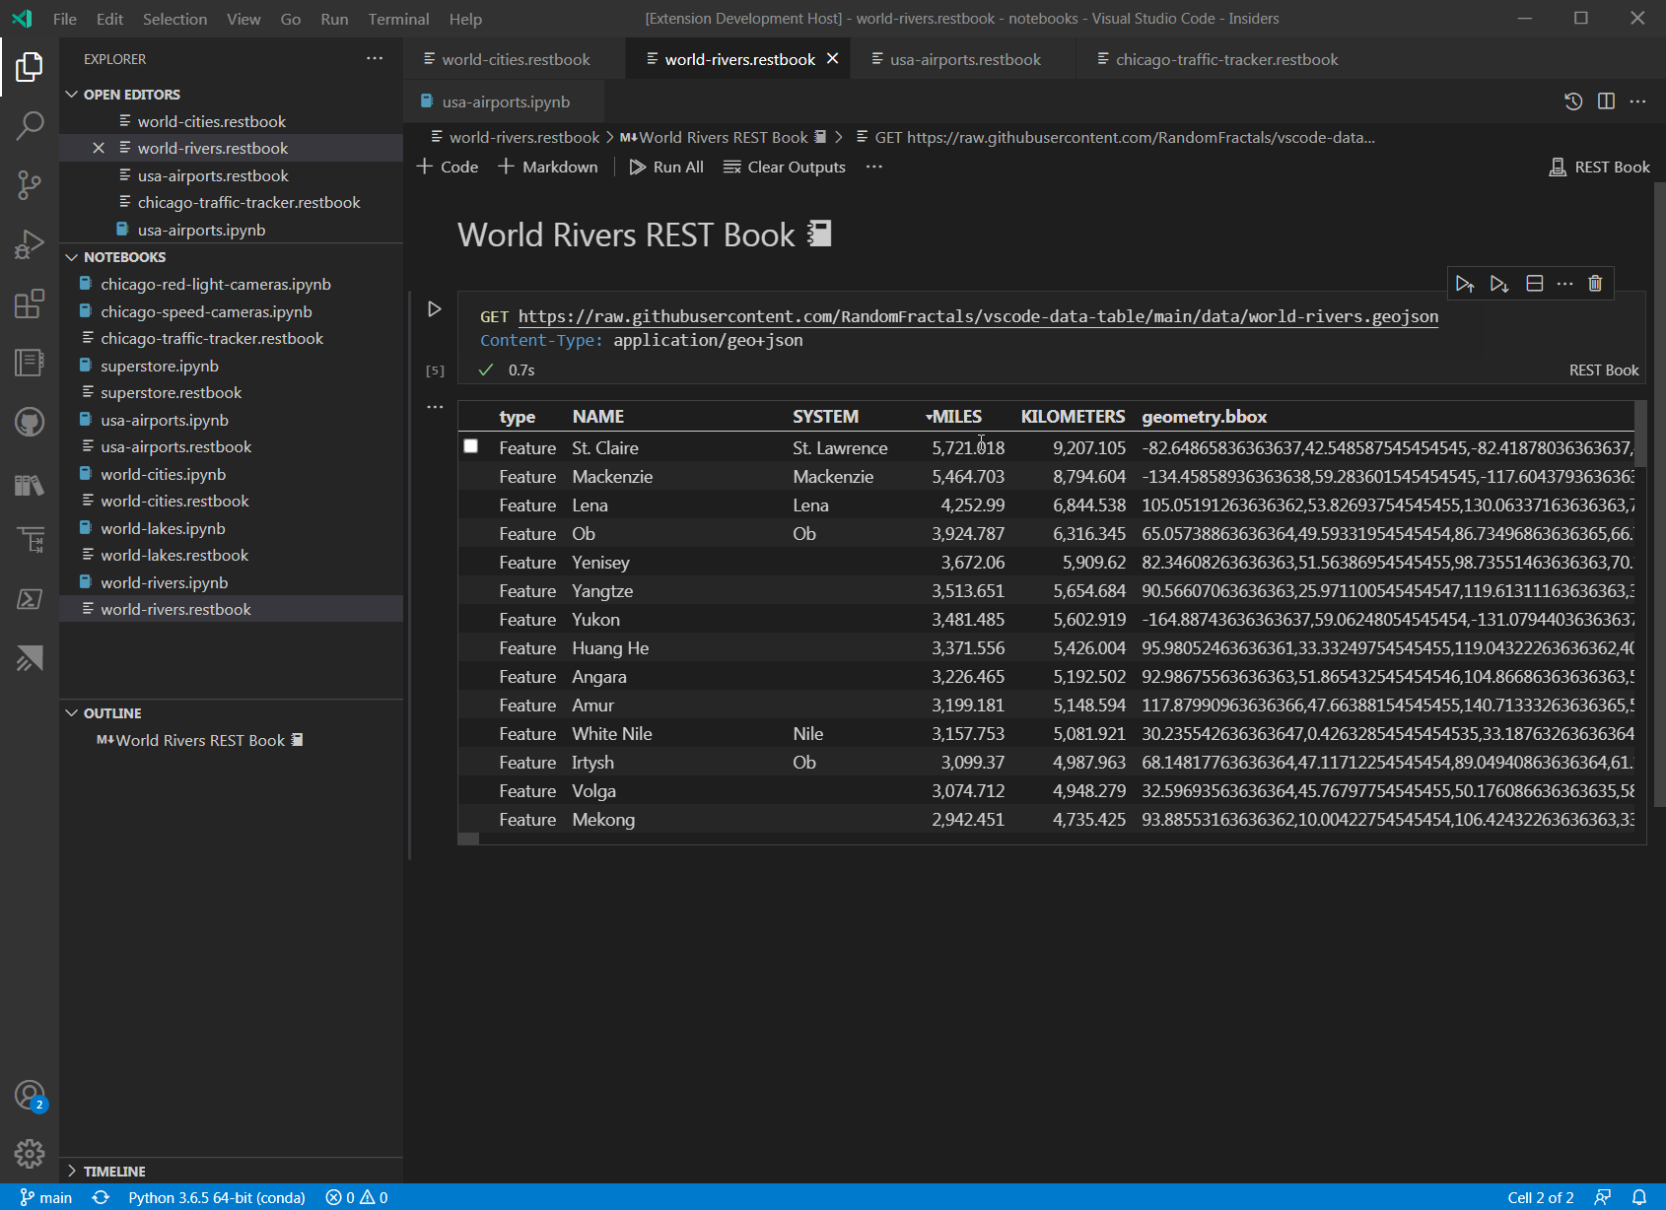Screen dimensions: 1666x1210
Task: Delete the cell with trash icon
Action: (1595, 284)
